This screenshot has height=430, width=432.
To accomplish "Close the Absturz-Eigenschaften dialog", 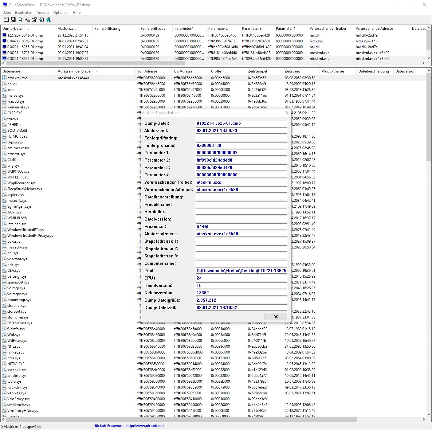I will (287, 113).
